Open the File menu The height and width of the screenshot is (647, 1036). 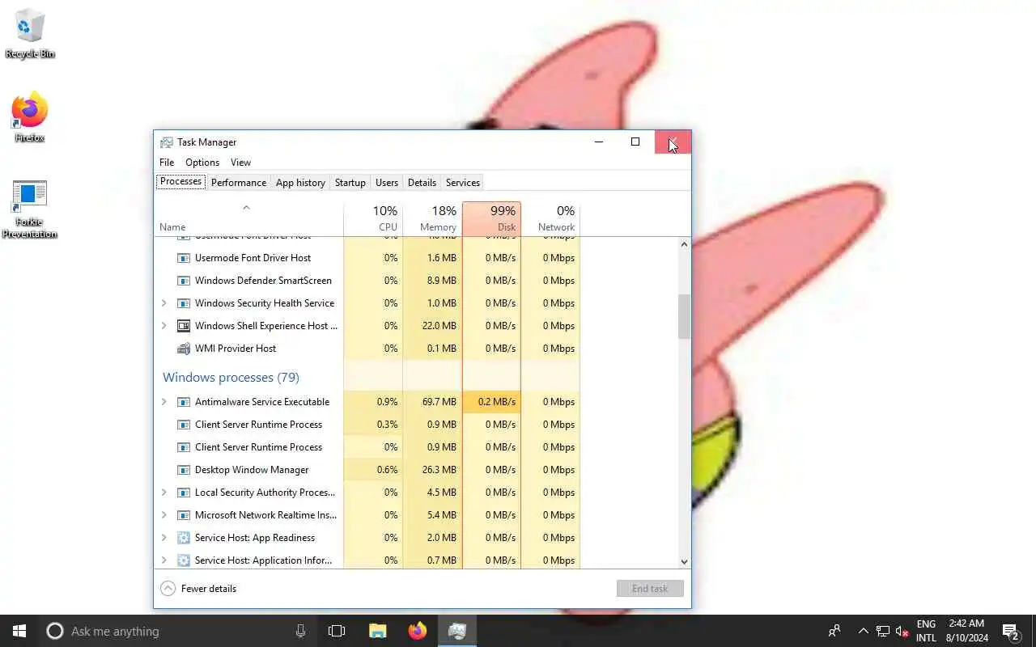[167, 163]
